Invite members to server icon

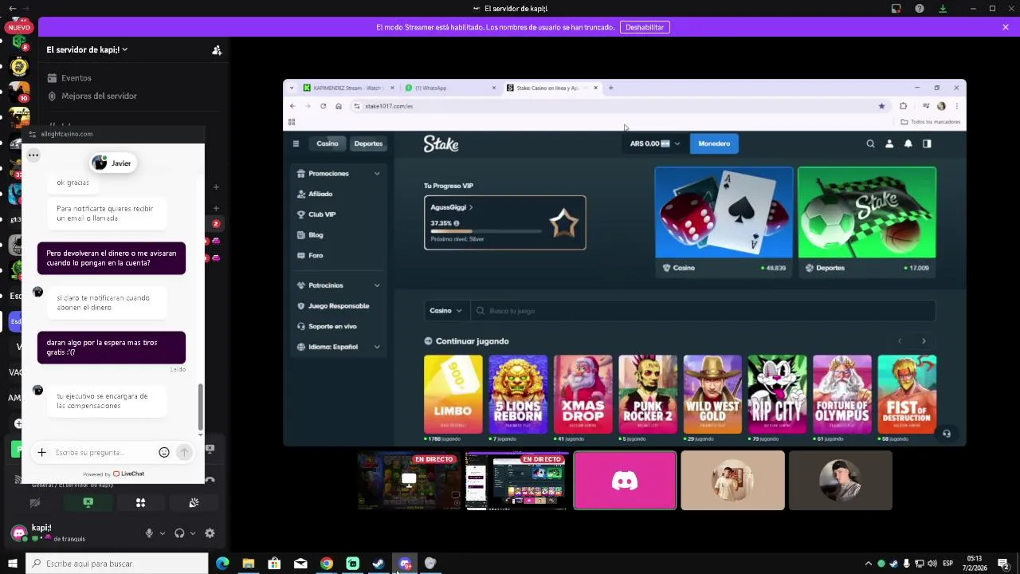point(217,49)
